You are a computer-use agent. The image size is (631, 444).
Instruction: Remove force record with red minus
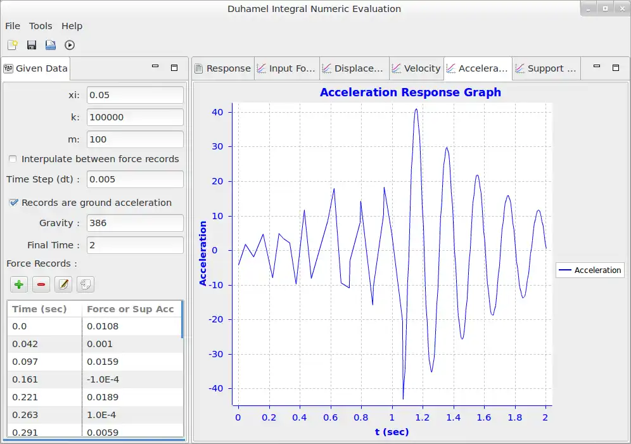[41, 284]
